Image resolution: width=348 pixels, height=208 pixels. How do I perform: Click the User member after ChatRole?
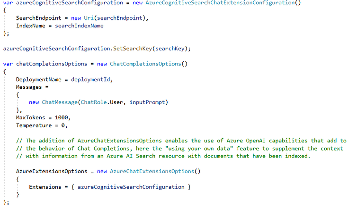tap(116, 102)
